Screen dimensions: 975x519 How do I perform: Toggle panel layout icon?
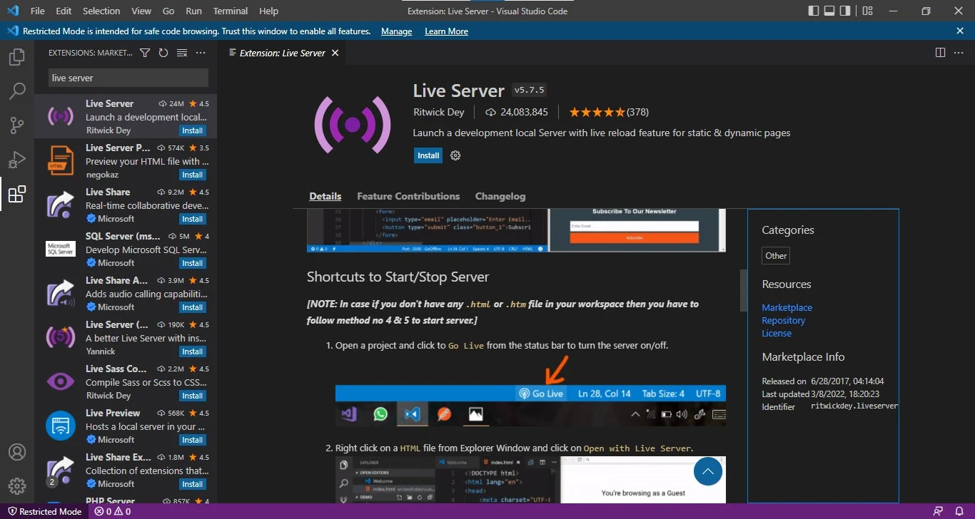(829, 11)
